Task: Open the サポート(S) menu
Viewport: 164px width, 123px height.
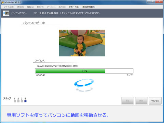Action: [x=74, y=7]
